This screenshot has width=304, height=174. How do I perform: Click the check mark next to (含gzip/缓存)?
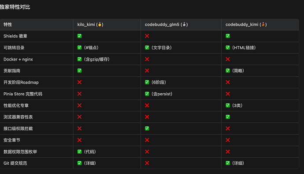(x=79, y=59)
